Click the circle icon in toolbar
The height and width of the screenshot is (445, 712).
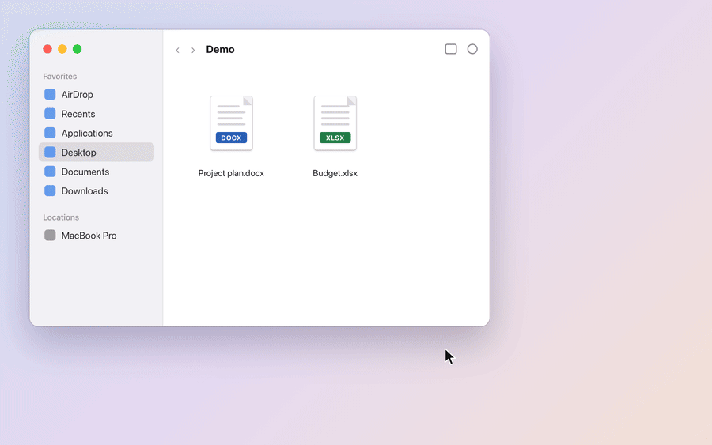click(x=472, y=49)
